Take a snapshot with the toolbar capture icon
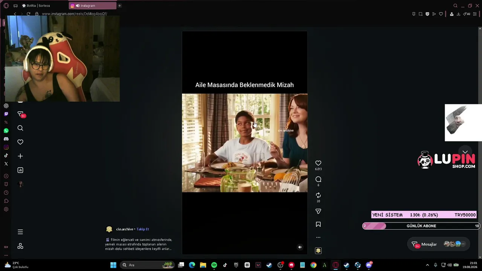The width and height of the screenshot is (482, 271). 421,14
